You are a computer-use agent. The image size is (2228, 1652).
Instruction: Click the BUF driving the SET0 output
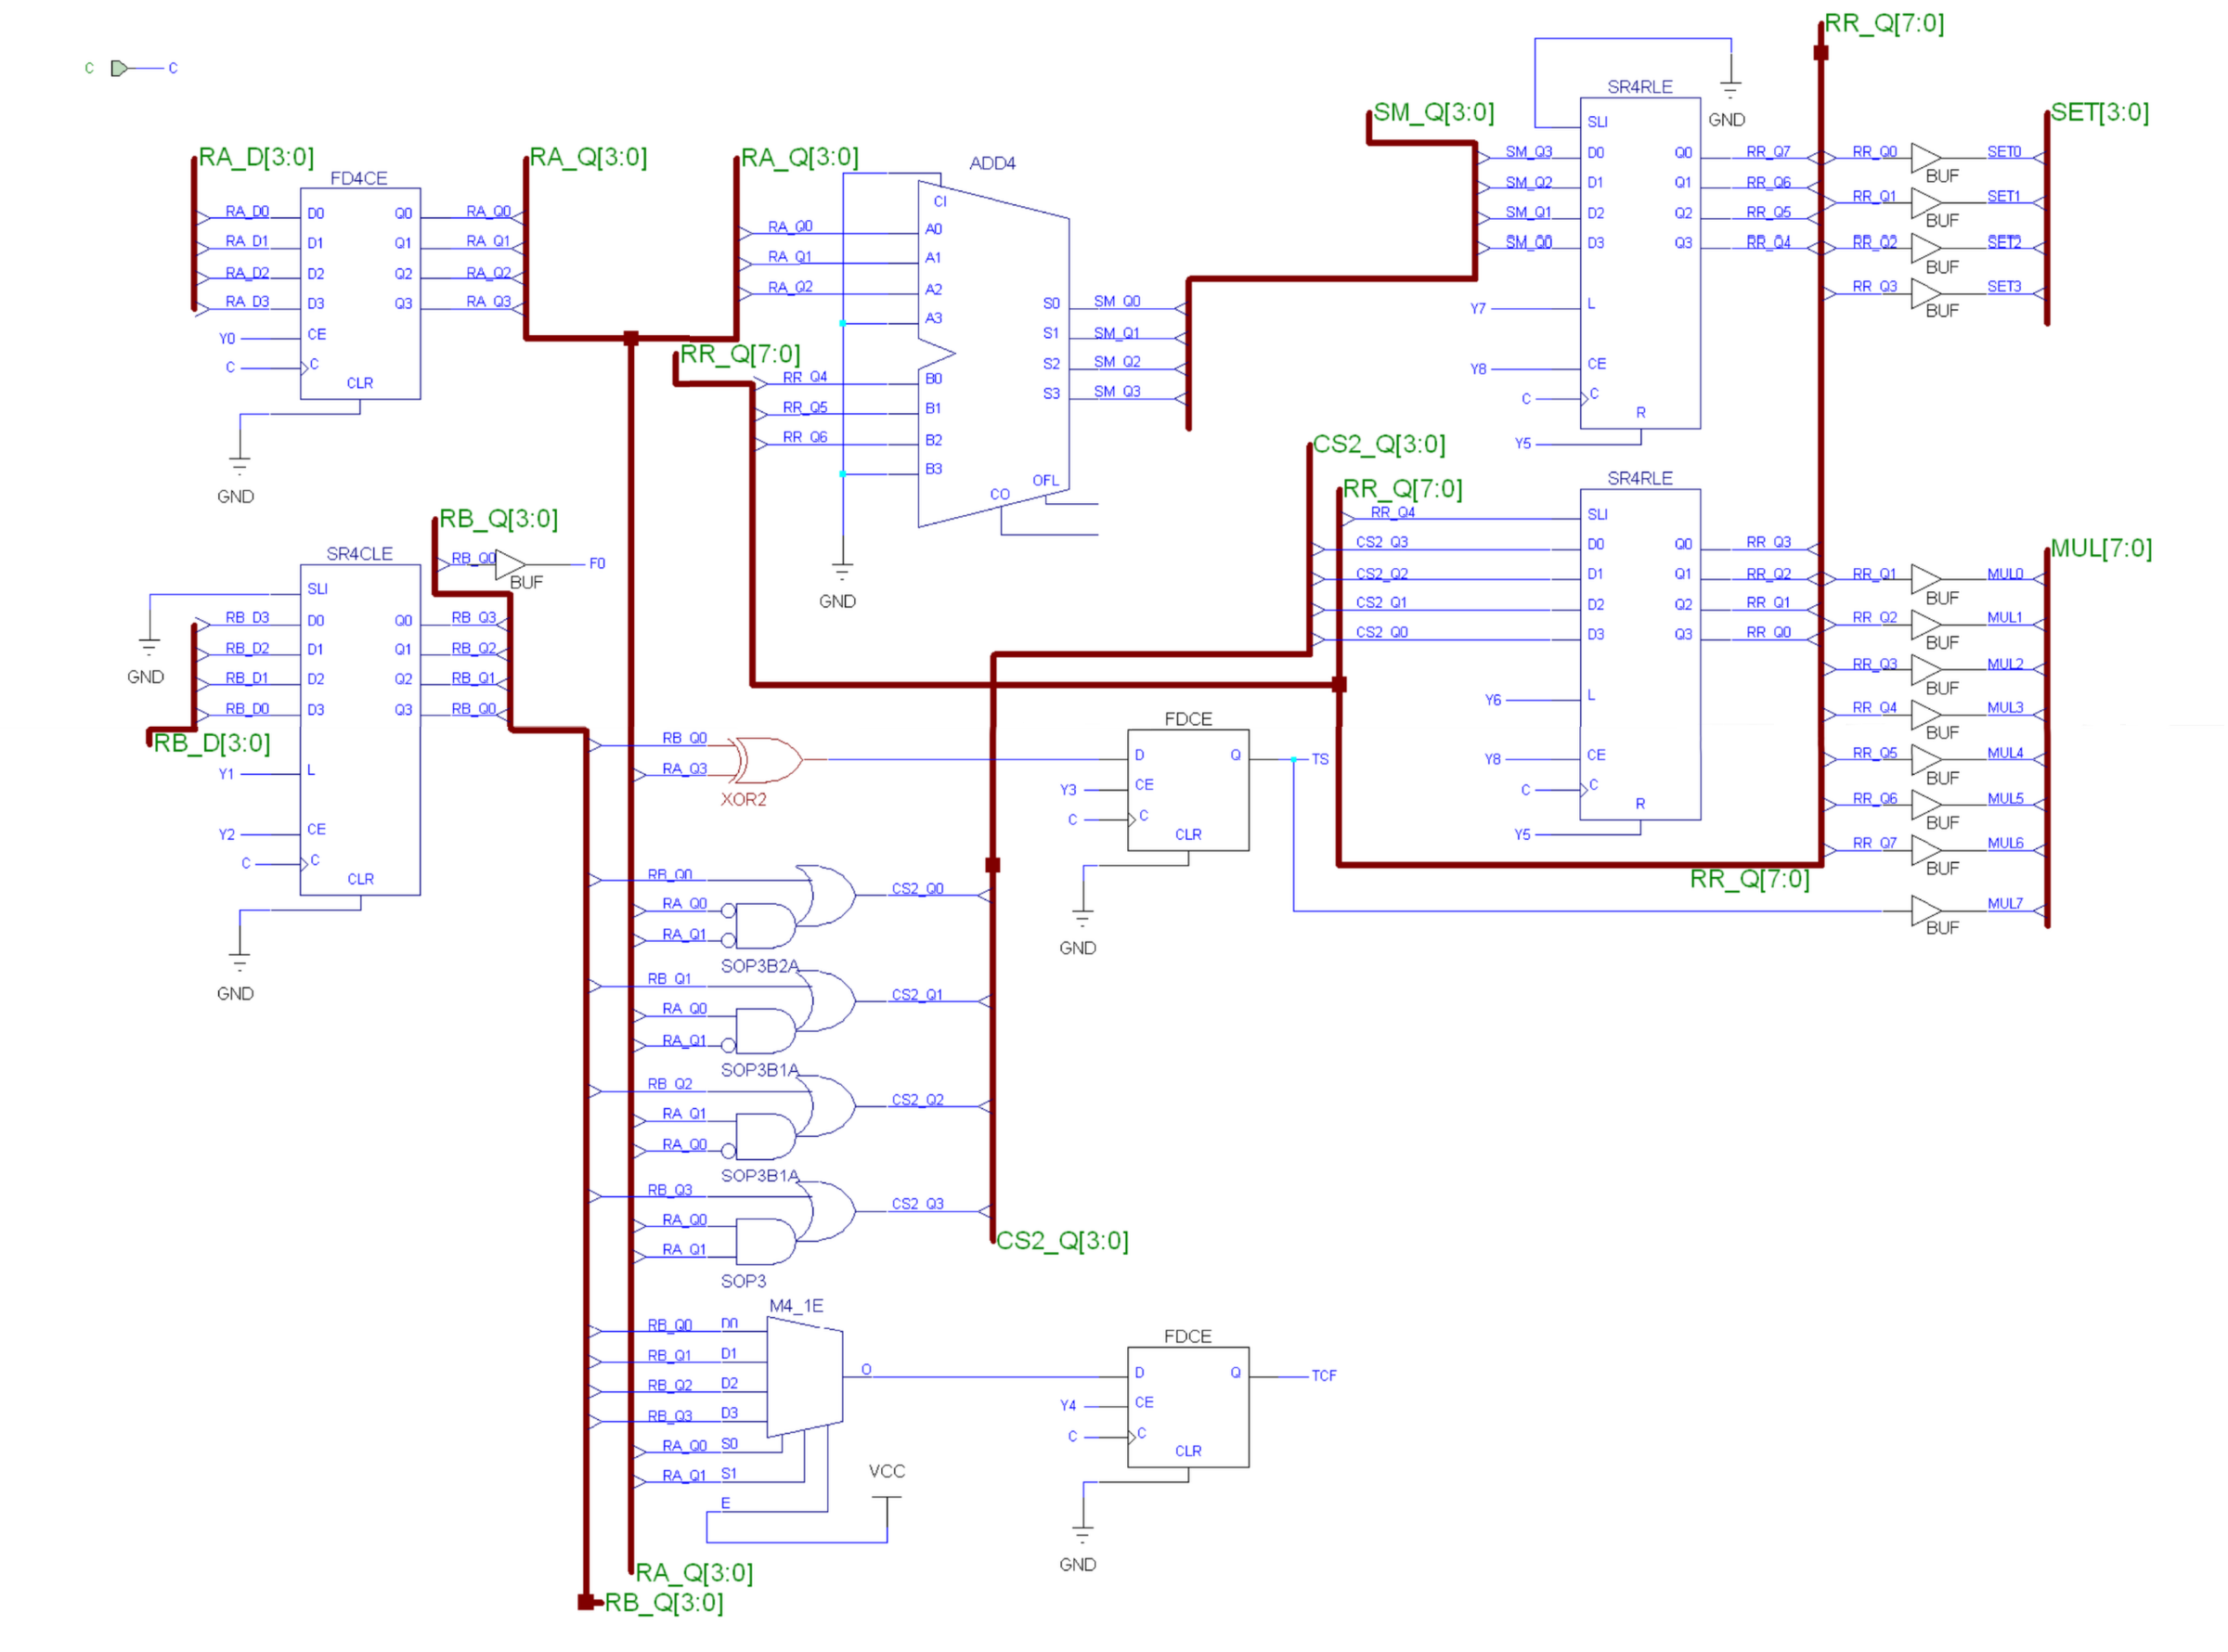pos(1925,158)
